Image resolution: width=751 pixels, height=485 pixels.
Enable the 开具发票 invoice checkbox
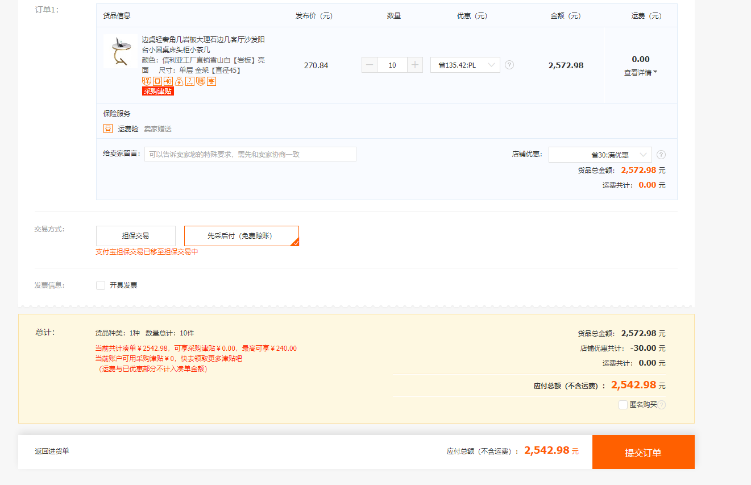[x=101, y=285]
